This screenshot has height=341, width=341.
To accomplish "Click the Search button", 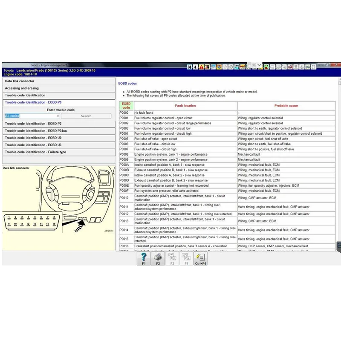I will click(x=86, y=116).
